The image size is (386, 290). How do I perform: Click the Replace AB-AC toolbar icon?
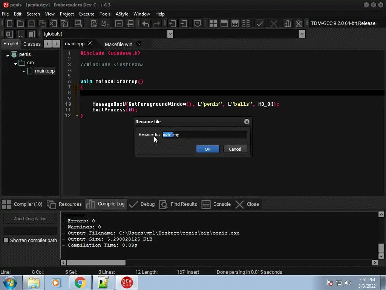coord(105,23)
